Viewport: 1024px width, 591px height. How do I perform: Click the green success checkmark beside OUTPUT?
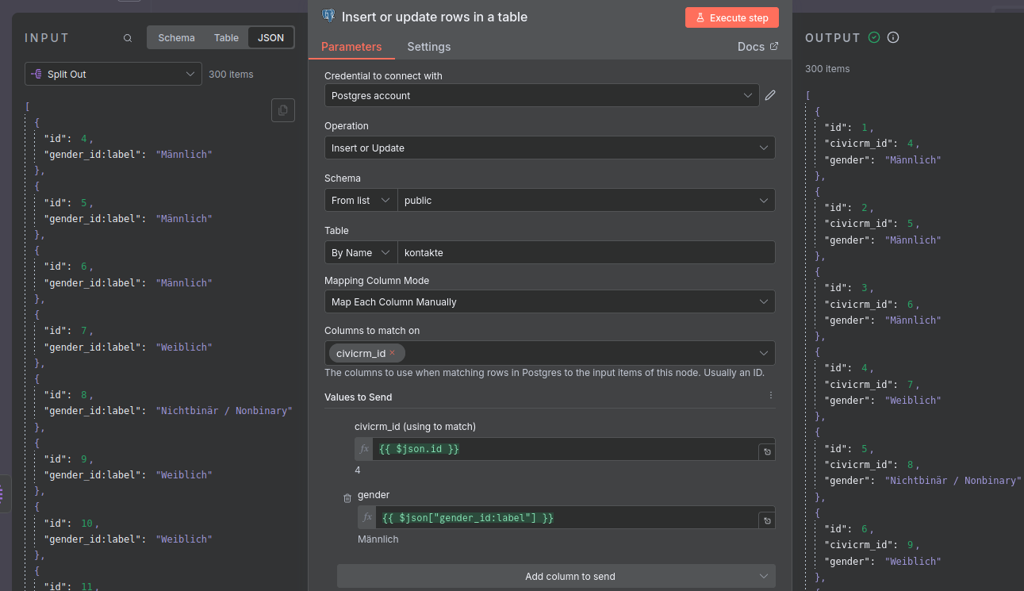(x=873, y=36)
